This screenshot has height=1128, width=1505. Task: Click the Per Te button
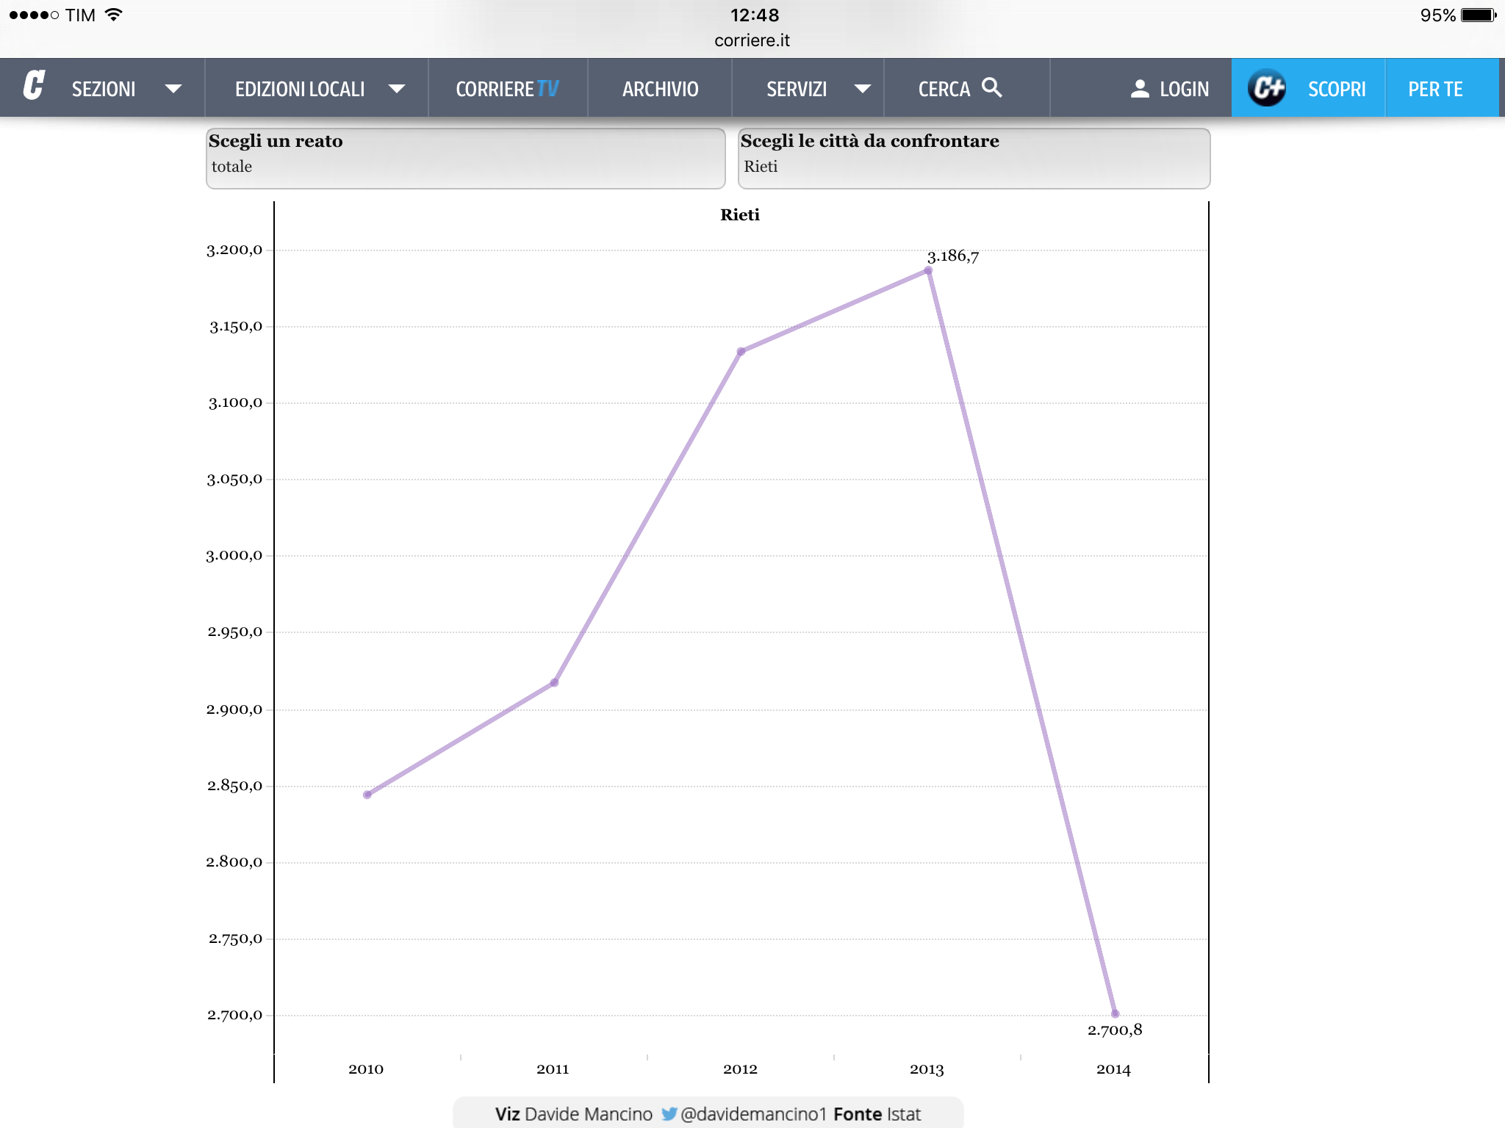tap(1435, 89)
